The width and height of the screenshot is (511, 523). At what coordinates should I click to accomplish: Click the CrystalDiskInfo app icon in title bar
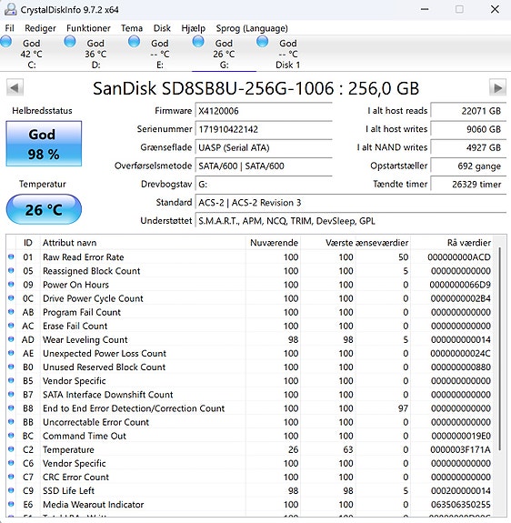point(10,9)
